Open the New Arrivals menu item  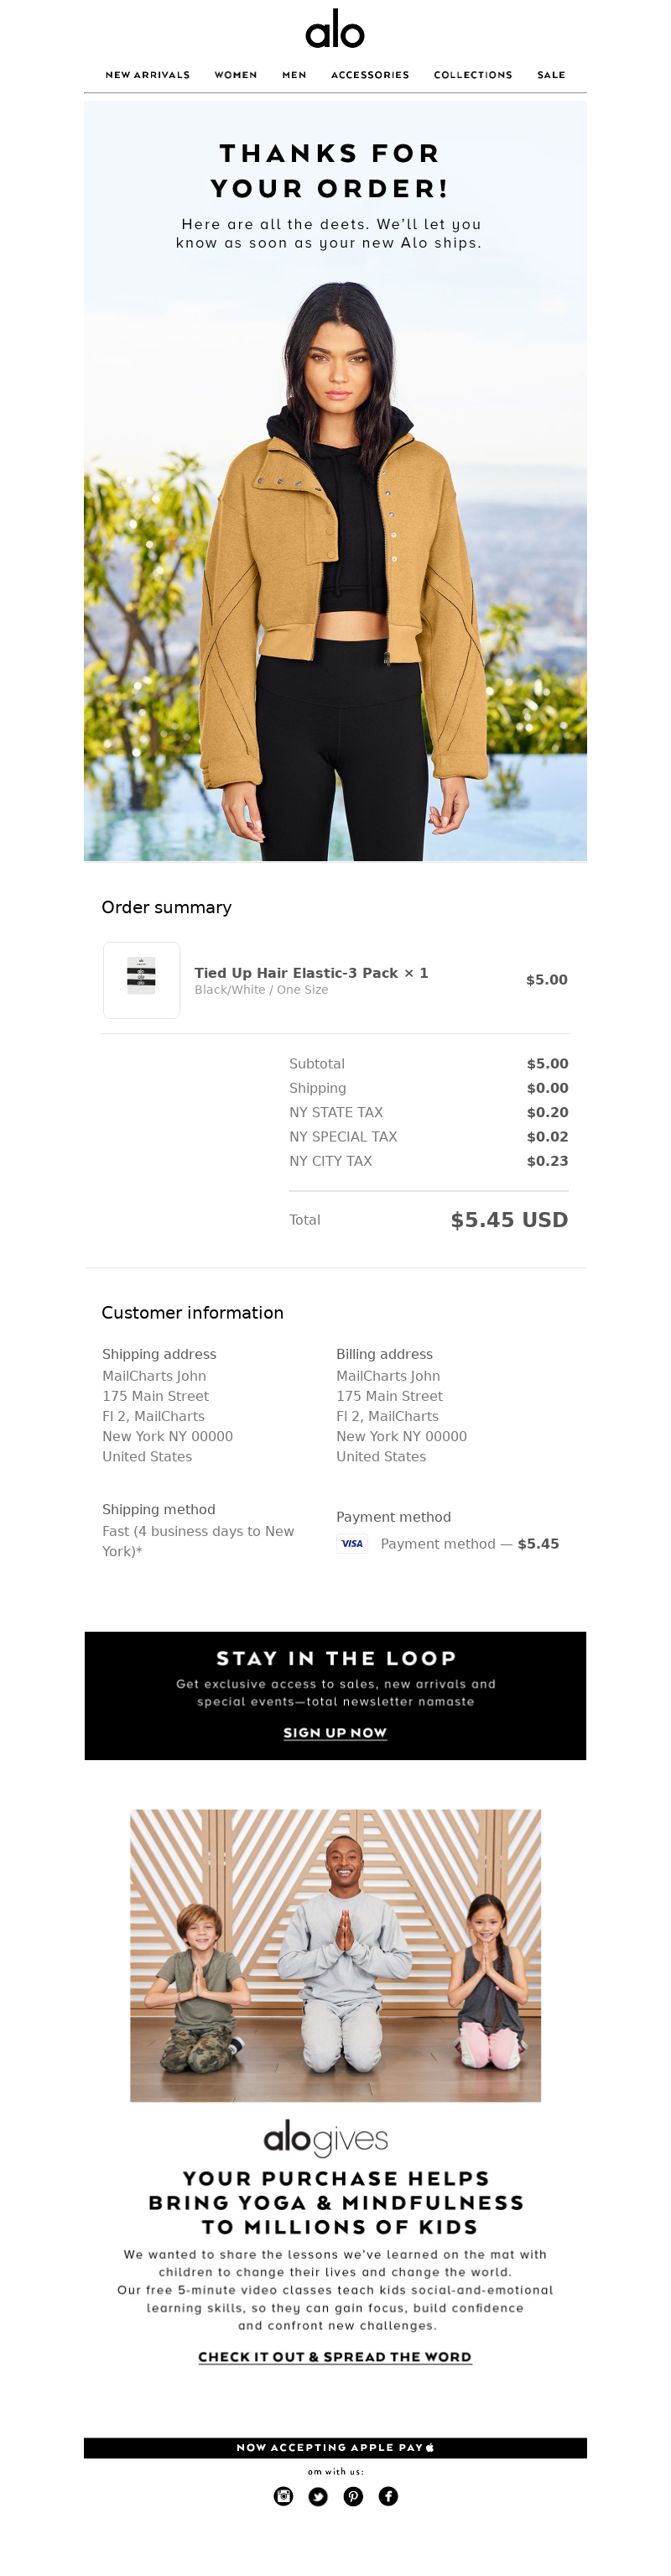[x=148, y=75]
